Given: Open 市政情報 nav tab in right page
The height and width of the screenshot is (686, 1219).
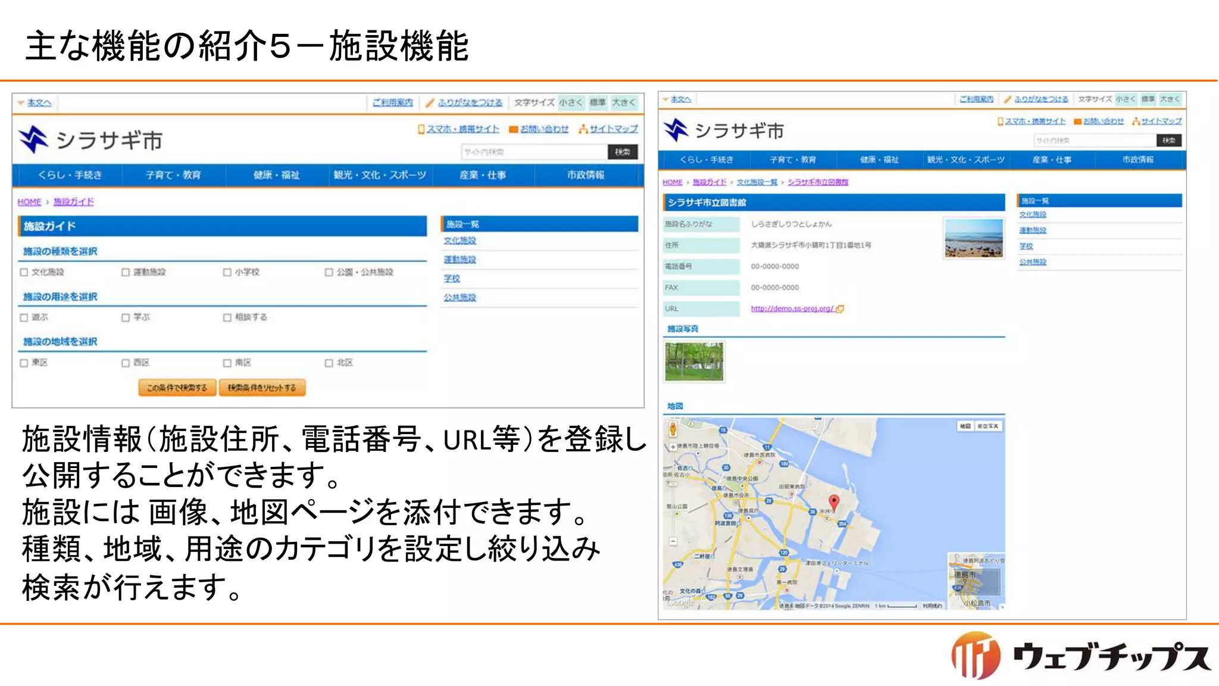Looking at the screenshot, I should pos(1138,160).
